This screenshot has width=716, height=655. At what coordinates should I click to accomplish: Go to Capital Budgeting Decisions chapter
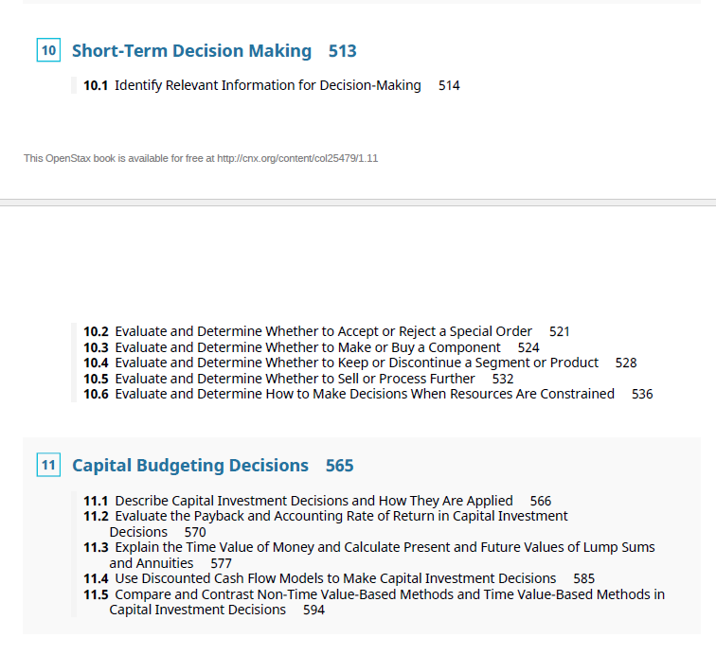point(190,465)
